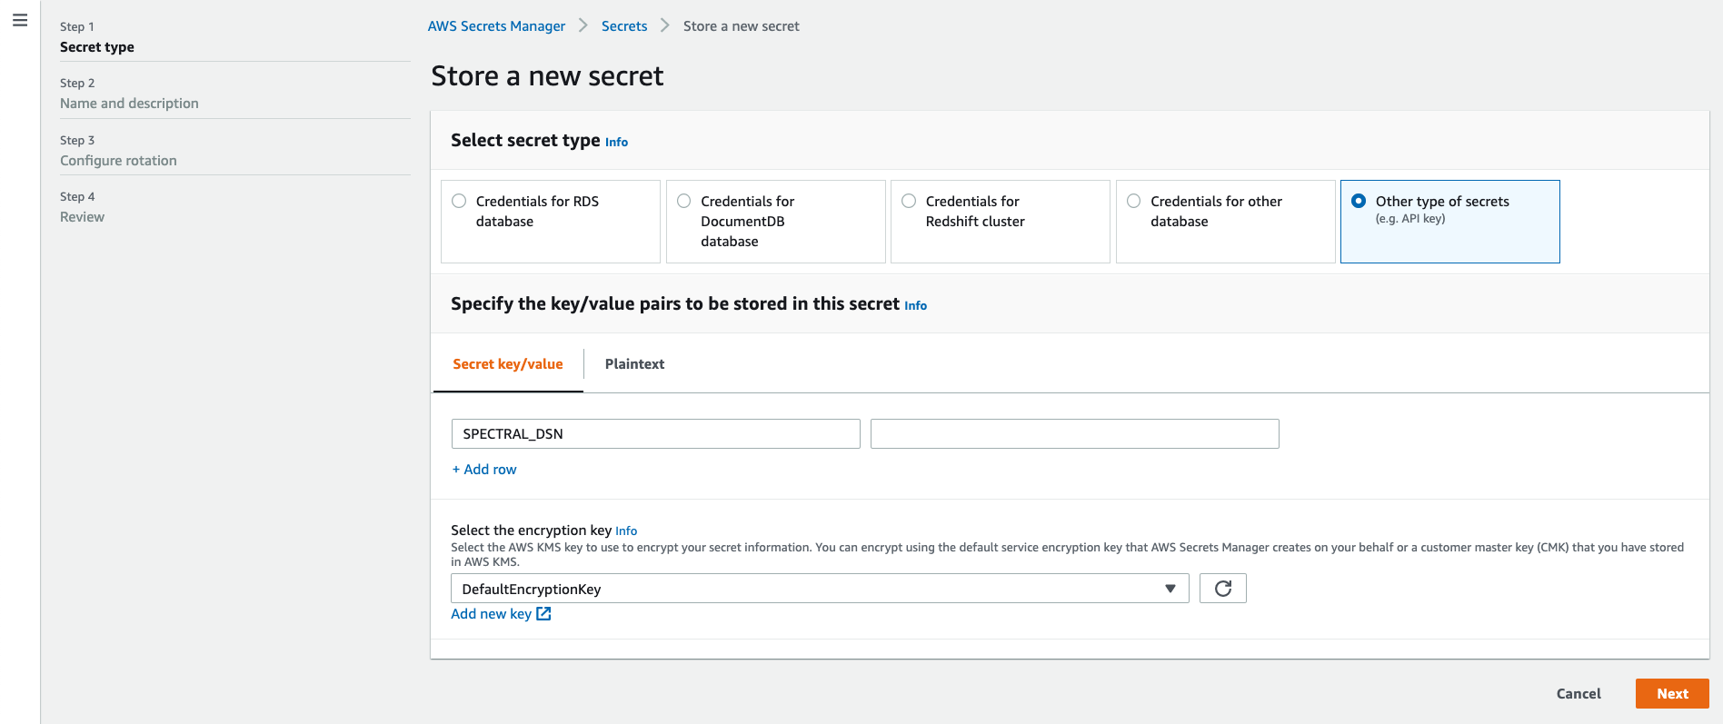1723x724 pixels.
Task: Open the Secrets breadcrumb link
Action: (x=624, y=26)
